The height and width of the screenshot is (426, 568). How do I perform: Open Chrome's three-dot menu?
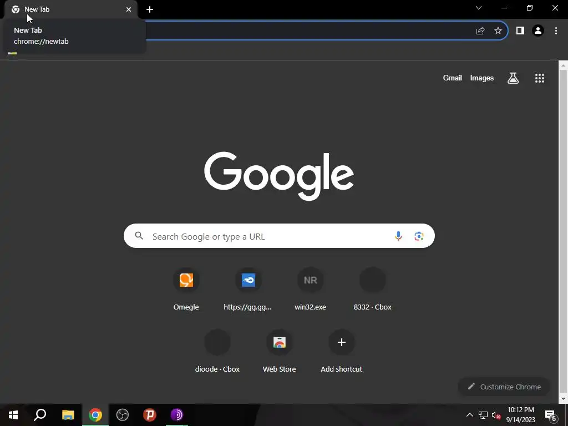coord(556,31)
